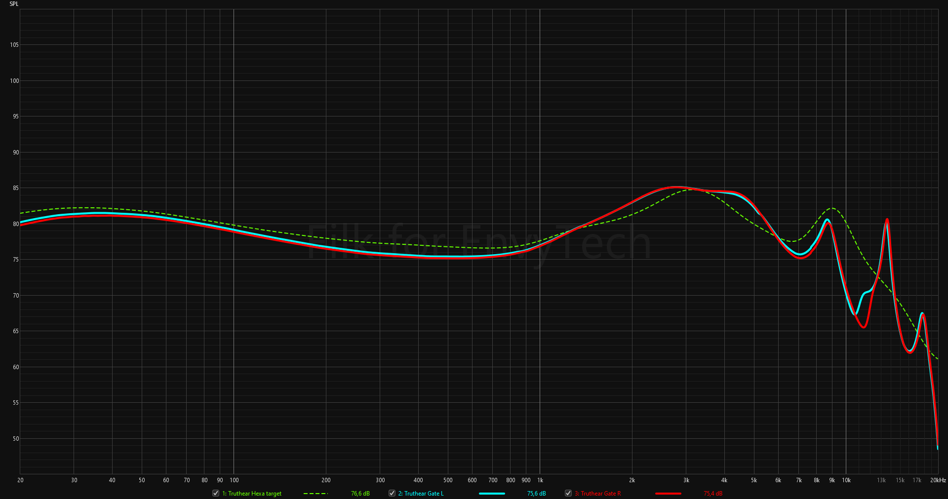Click the 75,4 dB readout value
The height and width of the screenshot is (499, 948).
tap(713, 494)
